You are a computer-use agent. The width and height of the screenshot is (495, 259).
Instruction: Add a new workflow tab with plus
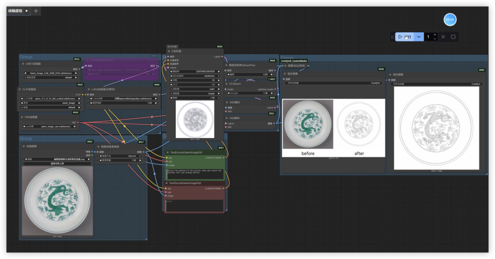pos(36,11)
